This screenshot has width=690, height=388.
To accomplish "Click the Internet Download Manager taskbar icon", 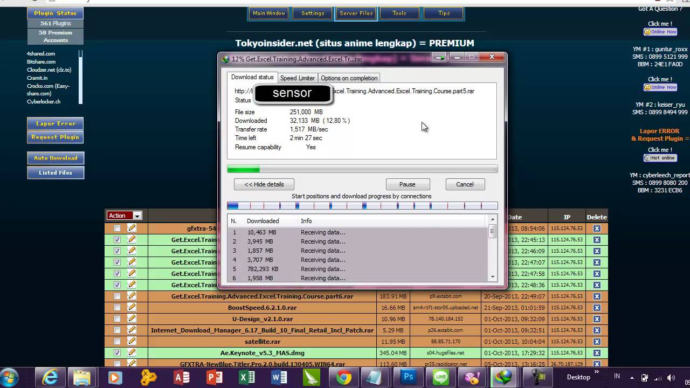I will click(x=505, y=377).
